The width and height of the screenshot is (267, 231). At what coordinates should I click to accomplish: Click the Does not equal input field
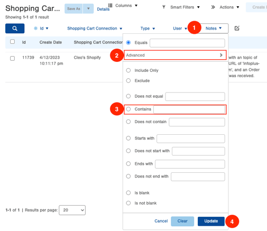(x=195, y=97)
